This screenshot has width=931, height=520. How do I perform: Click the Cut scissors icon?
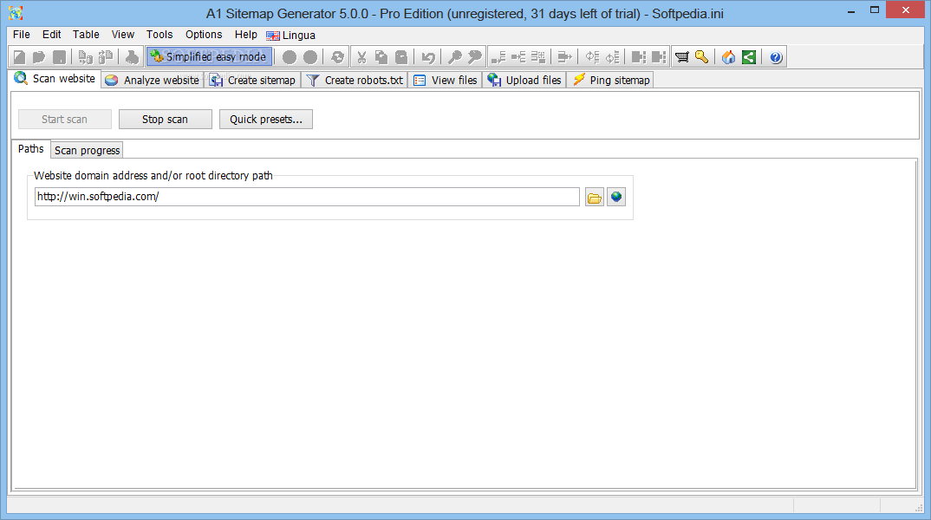tap(361, 57)
